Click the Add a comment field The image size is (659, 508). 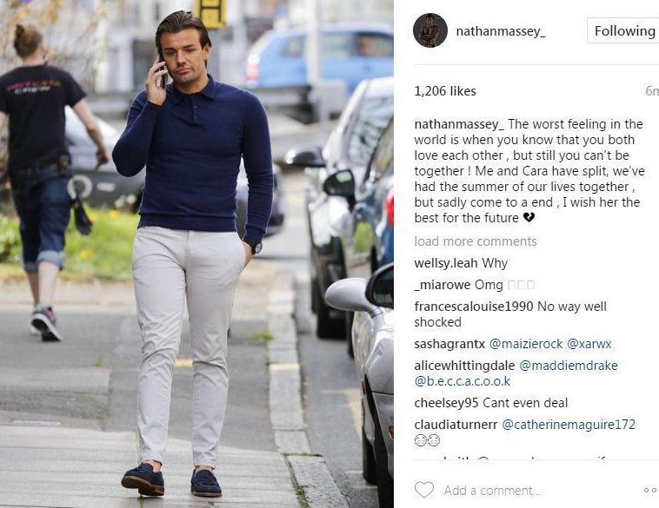coord(538,491)
